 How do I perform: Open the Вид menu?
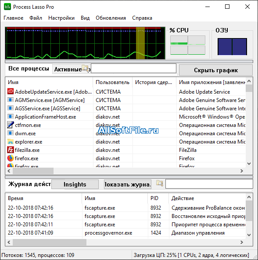[85, 18]
